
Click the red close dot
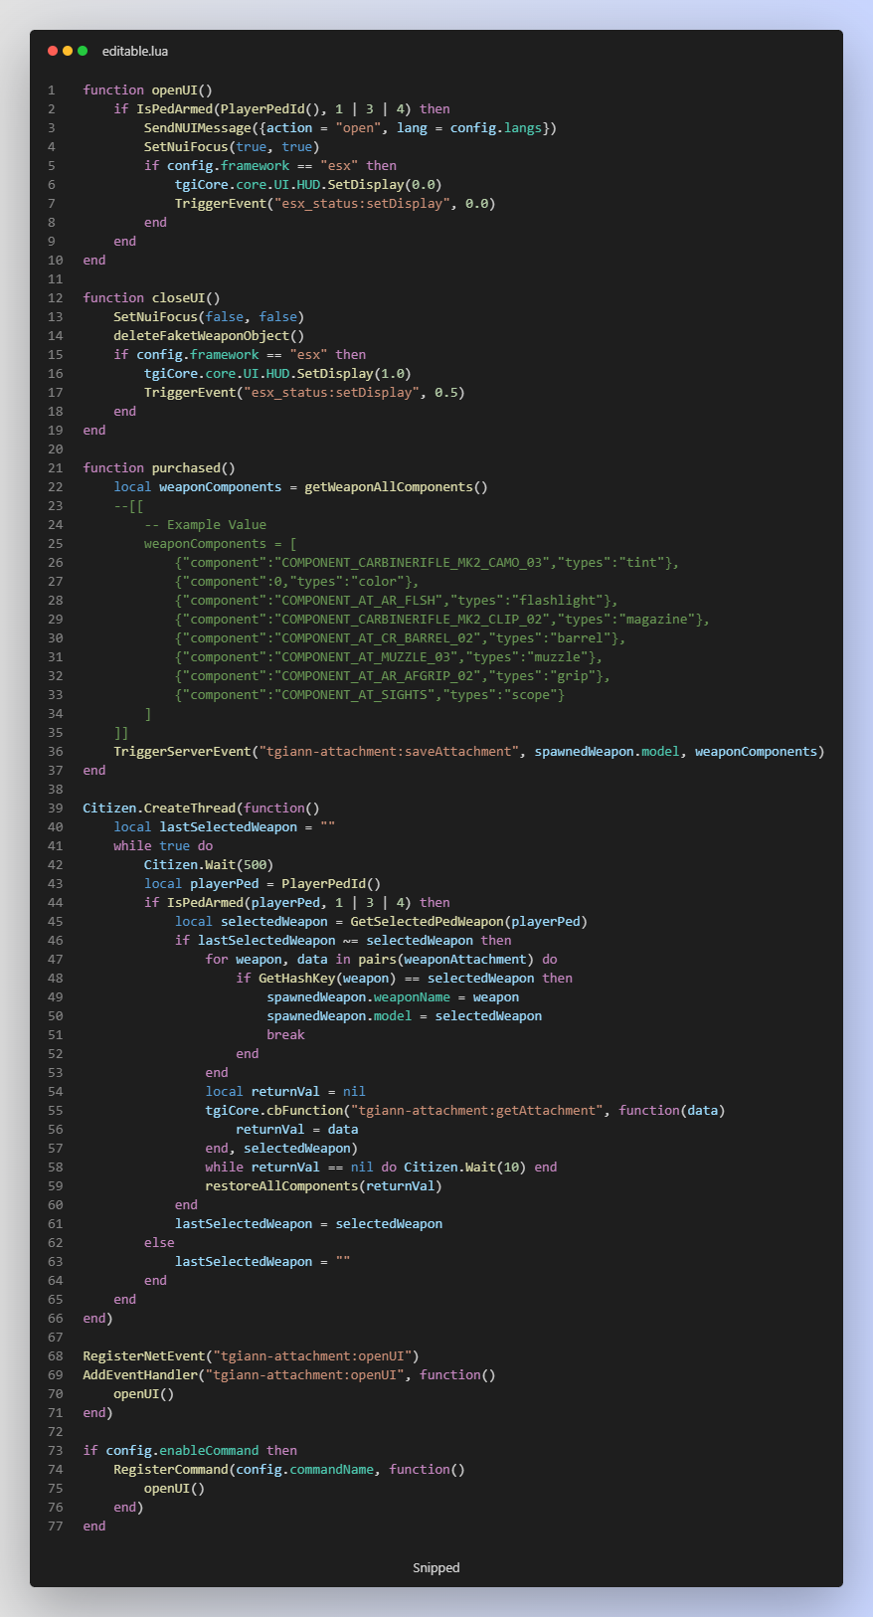(x=53, y=51)
